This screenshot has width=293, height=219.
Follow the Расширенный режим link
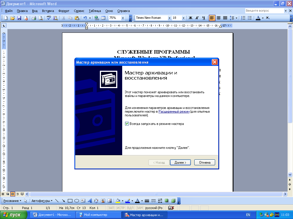pyautogui.click(x=174, y=111)
